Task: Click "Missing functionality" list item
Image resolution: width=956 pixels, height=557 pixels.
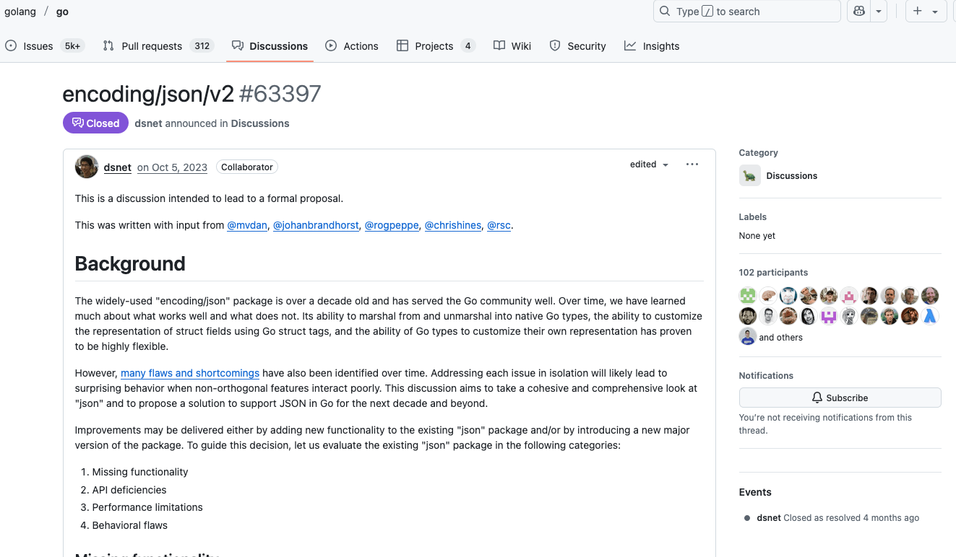Action: point(140,472)
